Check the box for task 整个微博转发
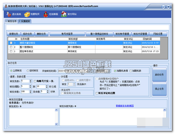The image size is (175, 134). [11, 47]
